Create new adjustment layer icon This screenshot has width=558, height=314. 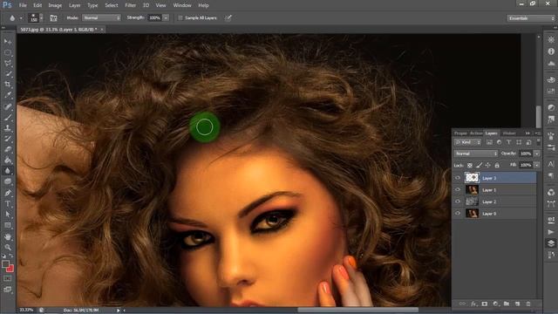tap(495, 304)
